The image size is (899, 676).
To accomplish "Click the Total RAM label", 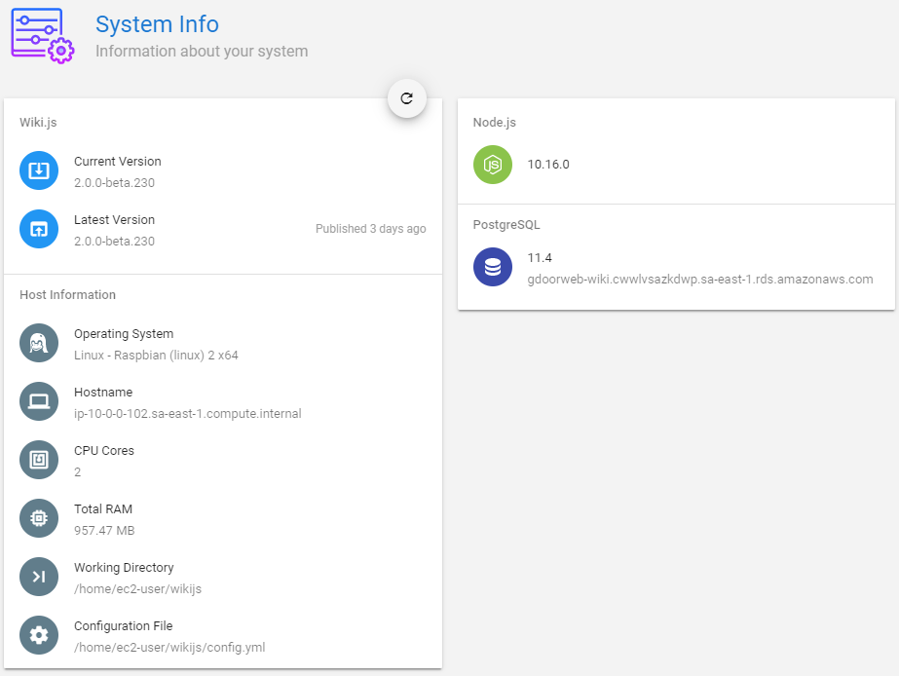I will coord(103,509).
